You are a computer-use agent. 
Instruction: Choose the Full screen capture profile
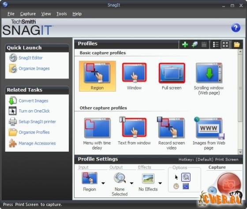[172, 76]
